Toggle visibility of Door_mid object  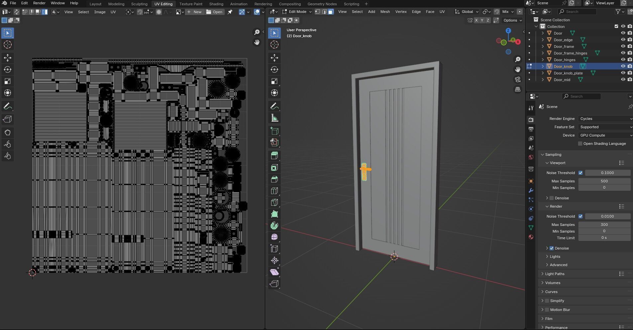623,80
